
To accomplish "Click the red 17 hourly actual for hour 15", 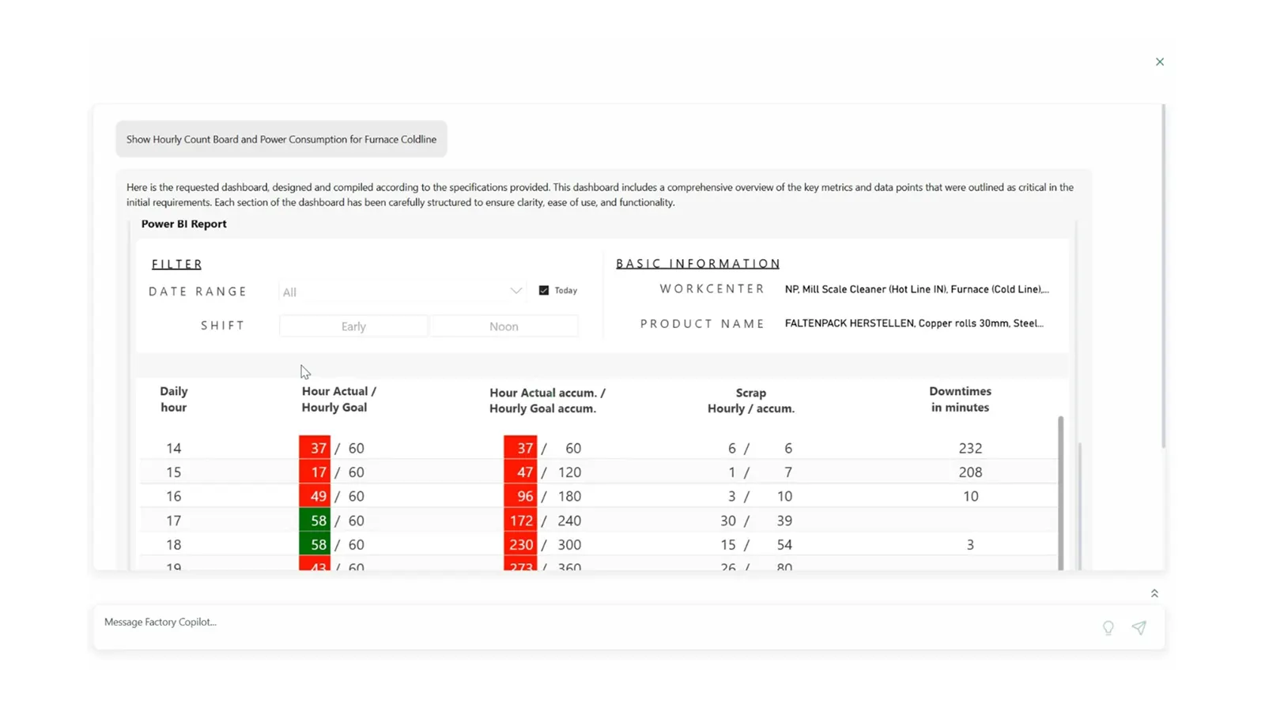I will click(x=315, y=472).
